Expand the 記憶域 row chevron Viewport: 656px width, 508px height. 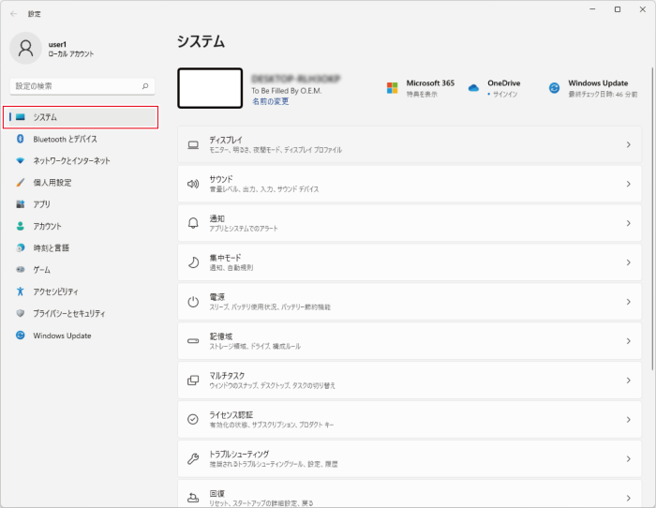629,341
